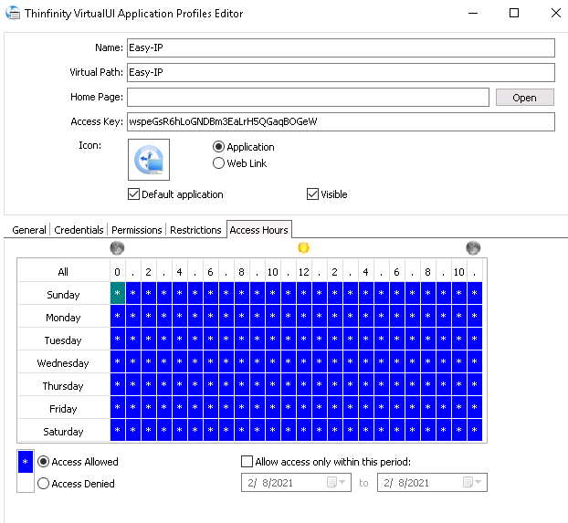Screen dimensions: 568x523
Task: Select the entire Sunday row header
Action: point(63,295)
